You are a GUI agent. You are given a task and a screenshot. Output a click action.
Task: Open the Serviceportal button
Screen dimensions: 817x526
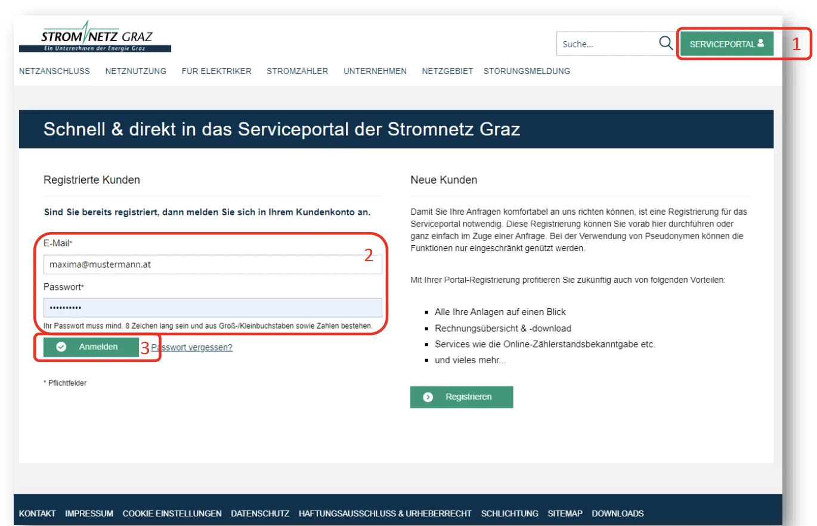726,44
